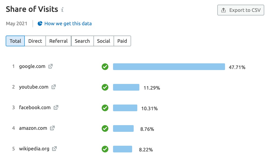Screen dimensions: 272x155
Task: Open wikipedia.org external link icon
Action: tap(54, 149)
